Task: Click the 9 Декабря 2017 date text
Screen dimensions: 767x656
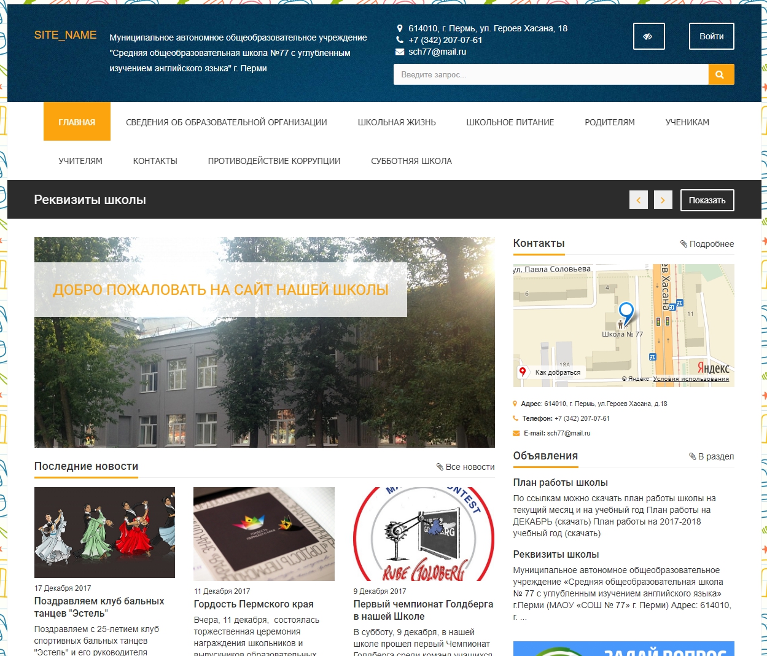Action: pyautogui.click(x=380, y=592)
